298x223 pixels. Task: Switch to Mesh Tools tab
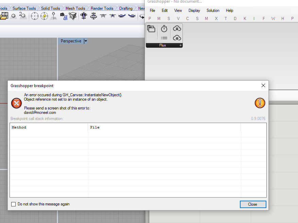pos(75,8)
